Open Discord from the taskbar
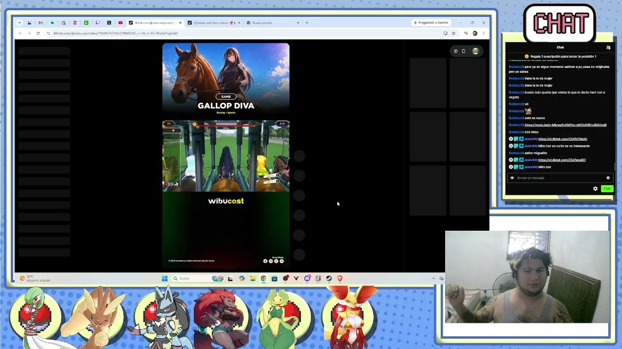Image resolution: width=622 pixels, height=349 pixels. (307, 278)
